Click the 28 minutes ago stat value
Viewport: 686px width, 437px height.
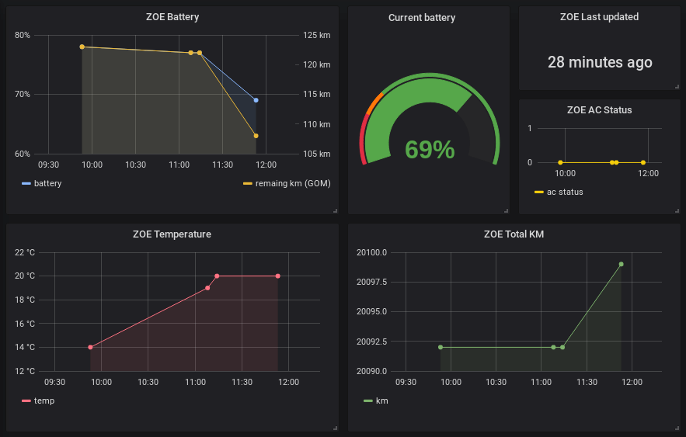click(x=600, y=63)
